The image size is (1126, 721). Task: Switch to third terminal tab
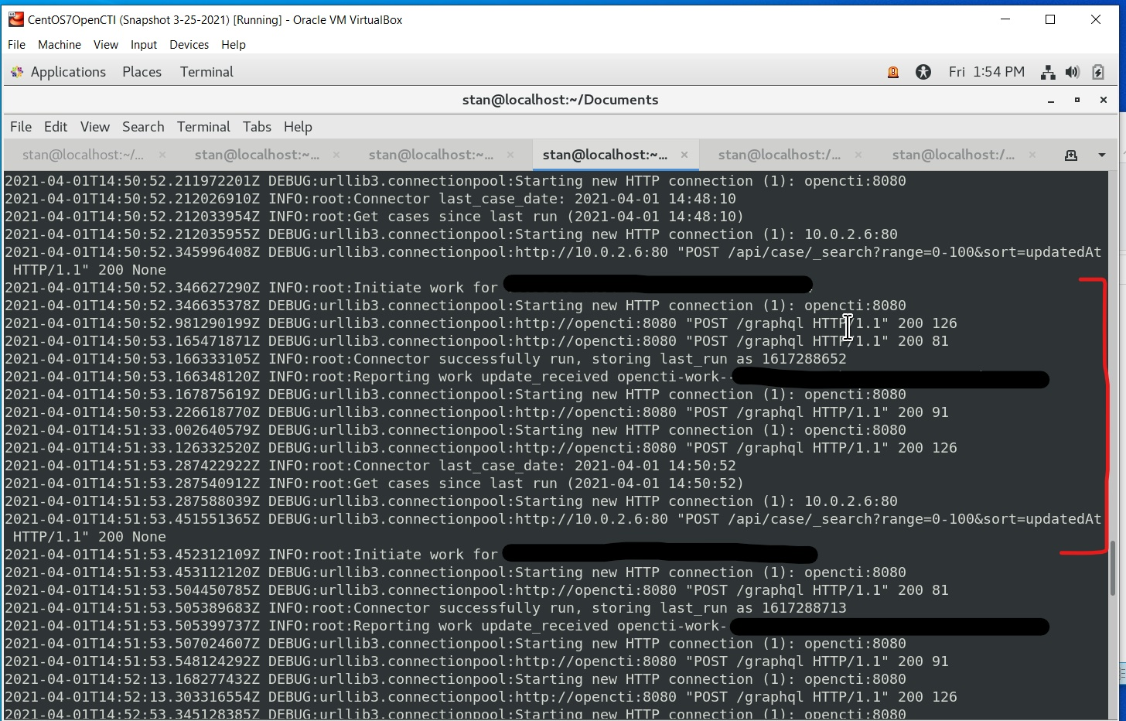click(431, 155)
